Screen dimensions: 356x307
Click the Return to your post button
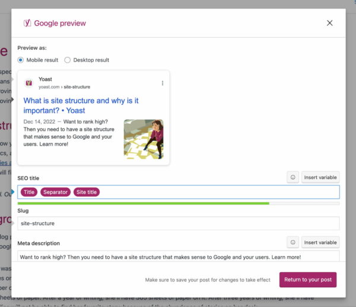point(308,280)
